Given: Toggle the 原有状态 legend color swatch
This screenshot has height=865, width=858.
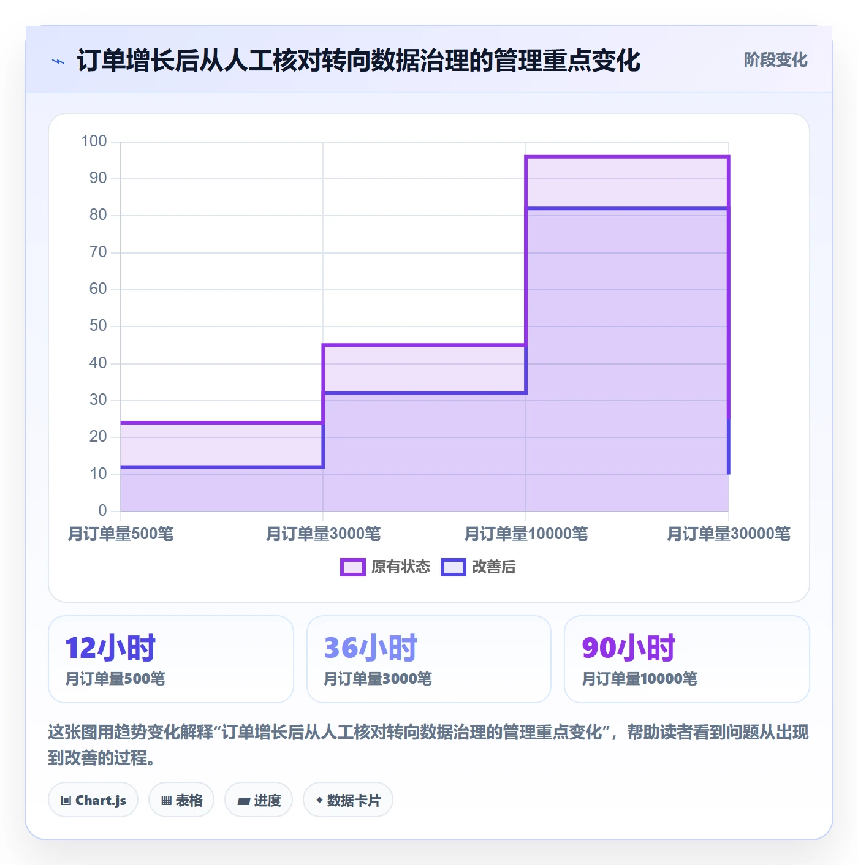Looking at the screenshot, I should [352, 567].
